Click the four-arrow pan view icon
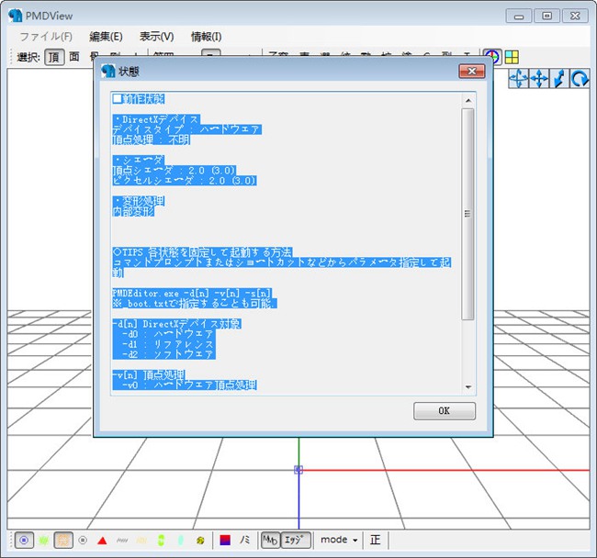597x558 pixels. click(x=539, y=79)
